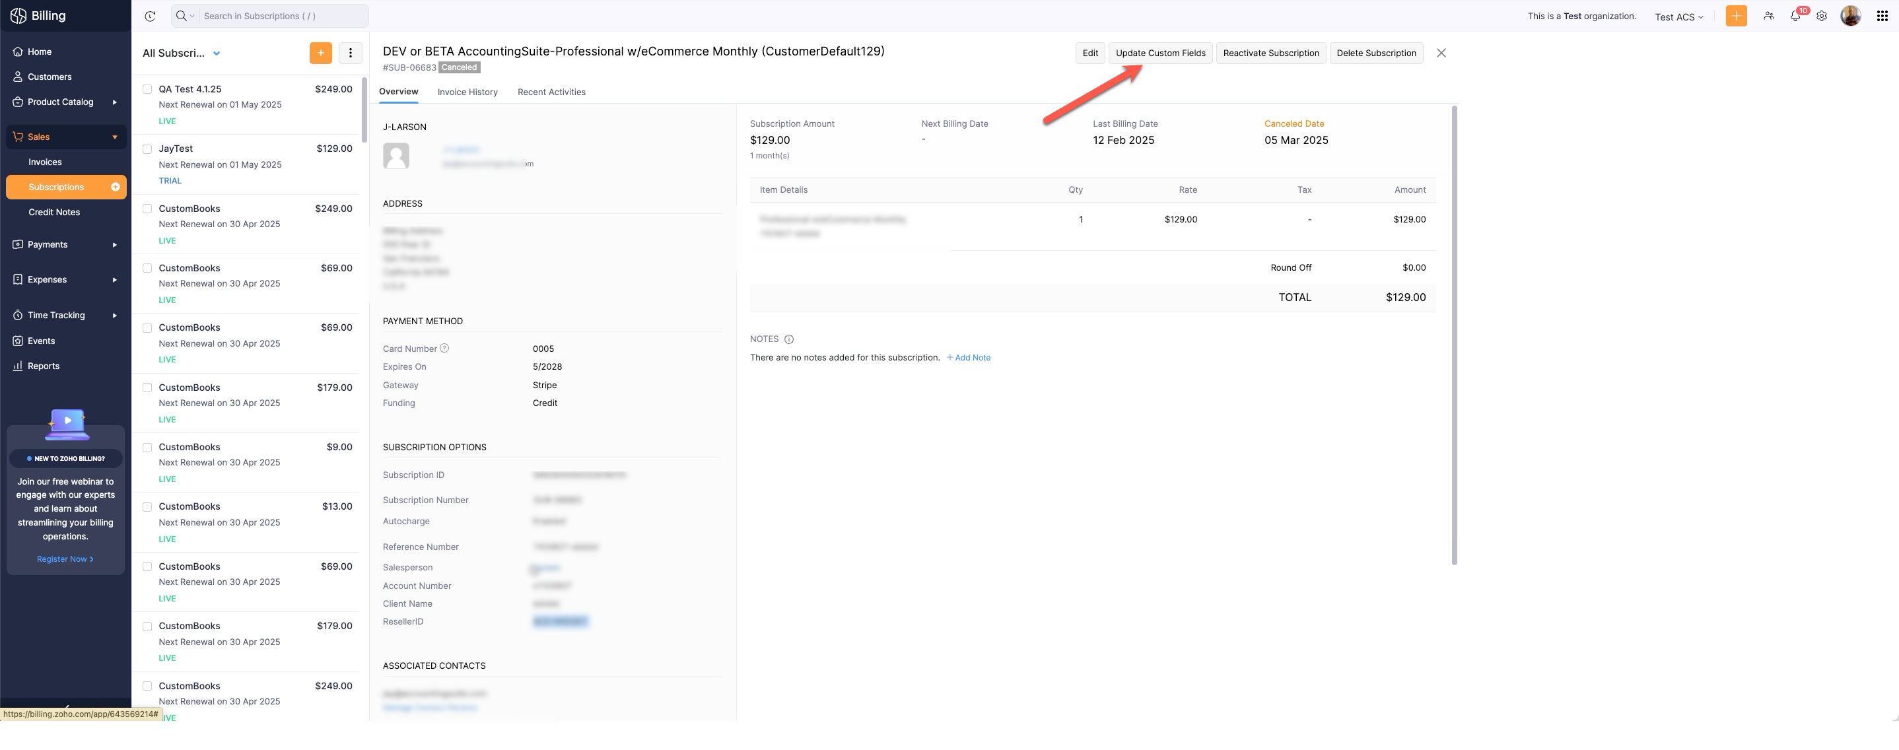
Task: Click the refresh history icon near search
Action: tap(151, 17)
